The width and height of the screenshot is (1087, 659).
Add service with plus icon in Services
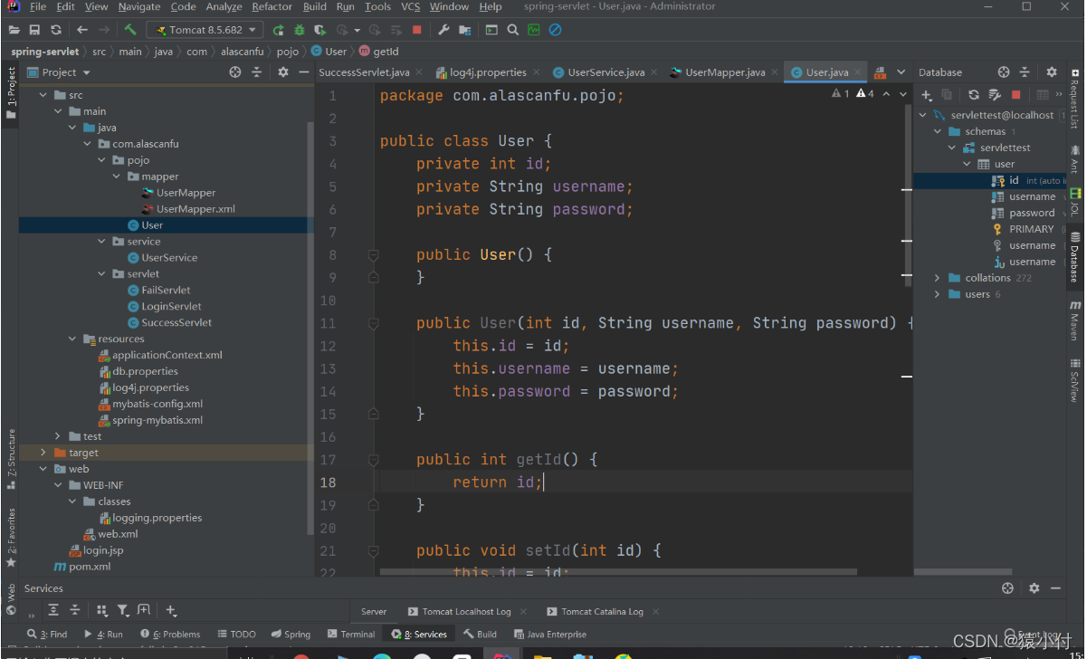[x=171, y=610]
